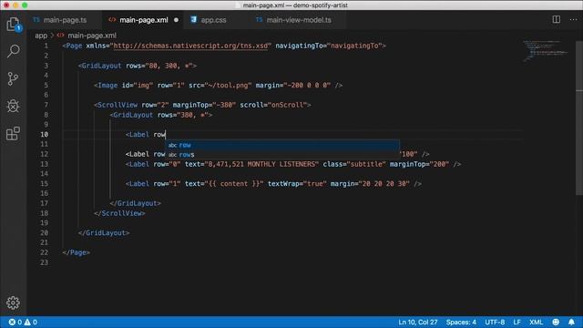Open the Source Control view
The height and width of the screenshot is (328, 583).
click(x=13, y=79)
